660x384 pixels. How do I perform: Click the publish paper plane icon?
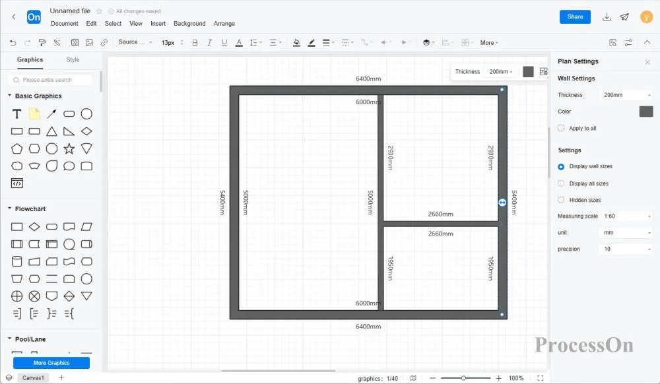pos(624,16)
